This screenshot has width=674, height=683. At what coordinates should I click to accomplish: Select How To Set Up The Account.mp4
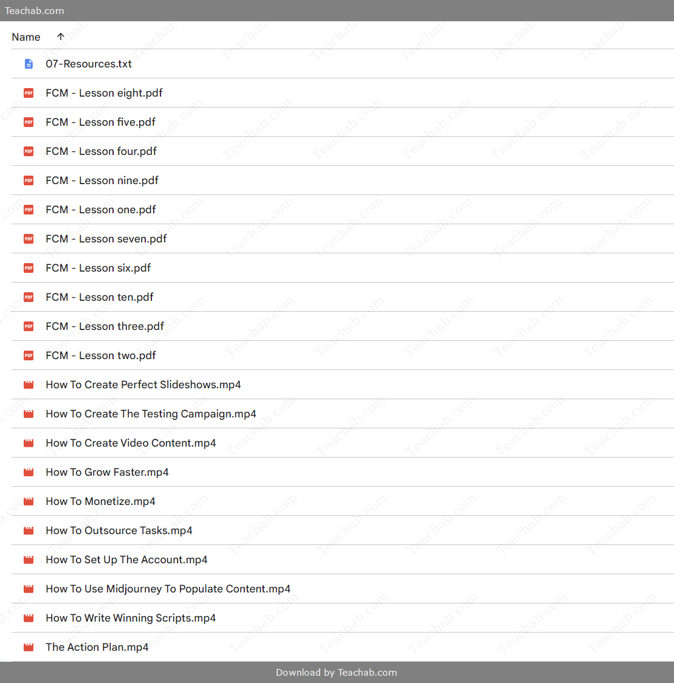(x=127, y=560)
